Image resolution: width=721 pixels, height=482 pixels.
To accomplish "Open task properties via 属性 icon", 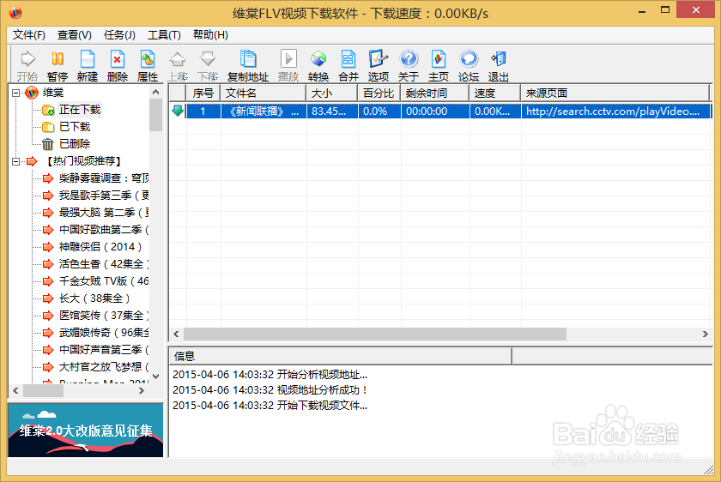I will coord(148,65).
